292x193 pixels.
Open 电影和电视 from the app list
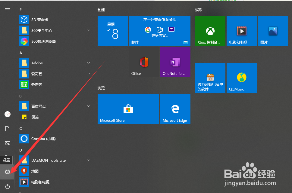[55, 182]
